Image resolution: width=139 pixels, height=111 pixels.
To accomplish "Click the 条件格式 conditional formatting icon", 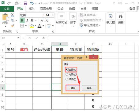I will pos(81,15).
